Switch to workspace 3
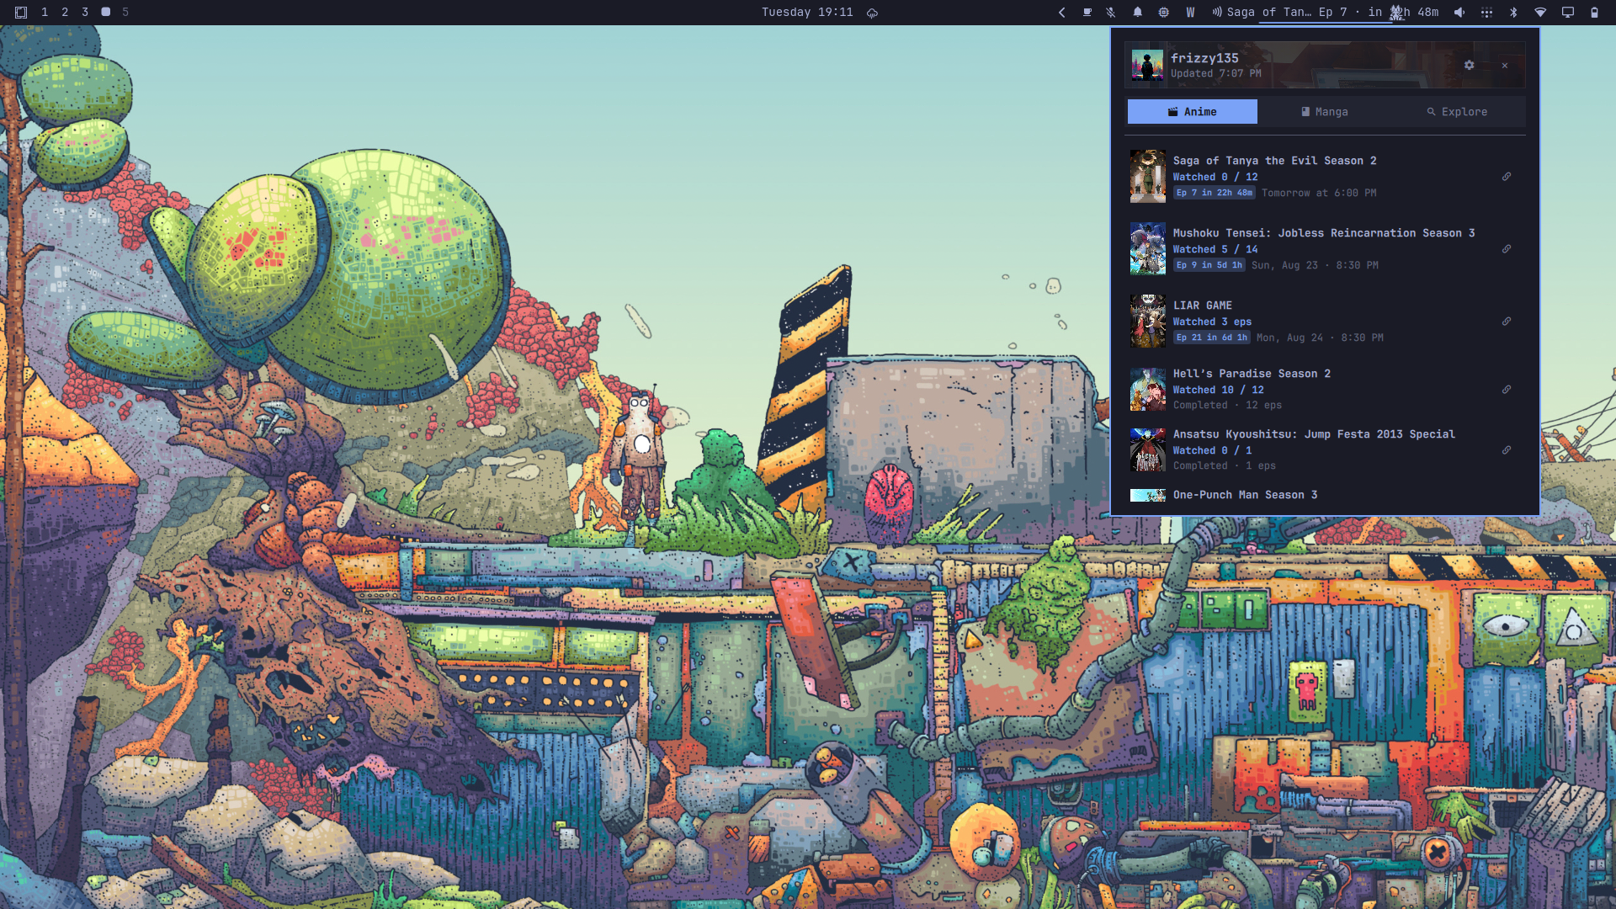 tap(85, 12)
